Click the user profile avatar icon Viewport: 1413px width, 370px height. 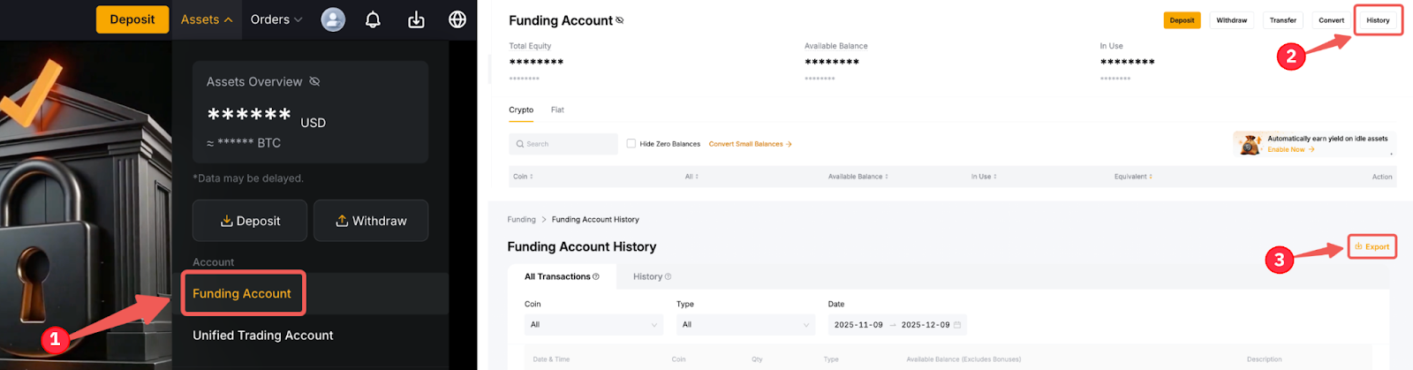[333, 19]
